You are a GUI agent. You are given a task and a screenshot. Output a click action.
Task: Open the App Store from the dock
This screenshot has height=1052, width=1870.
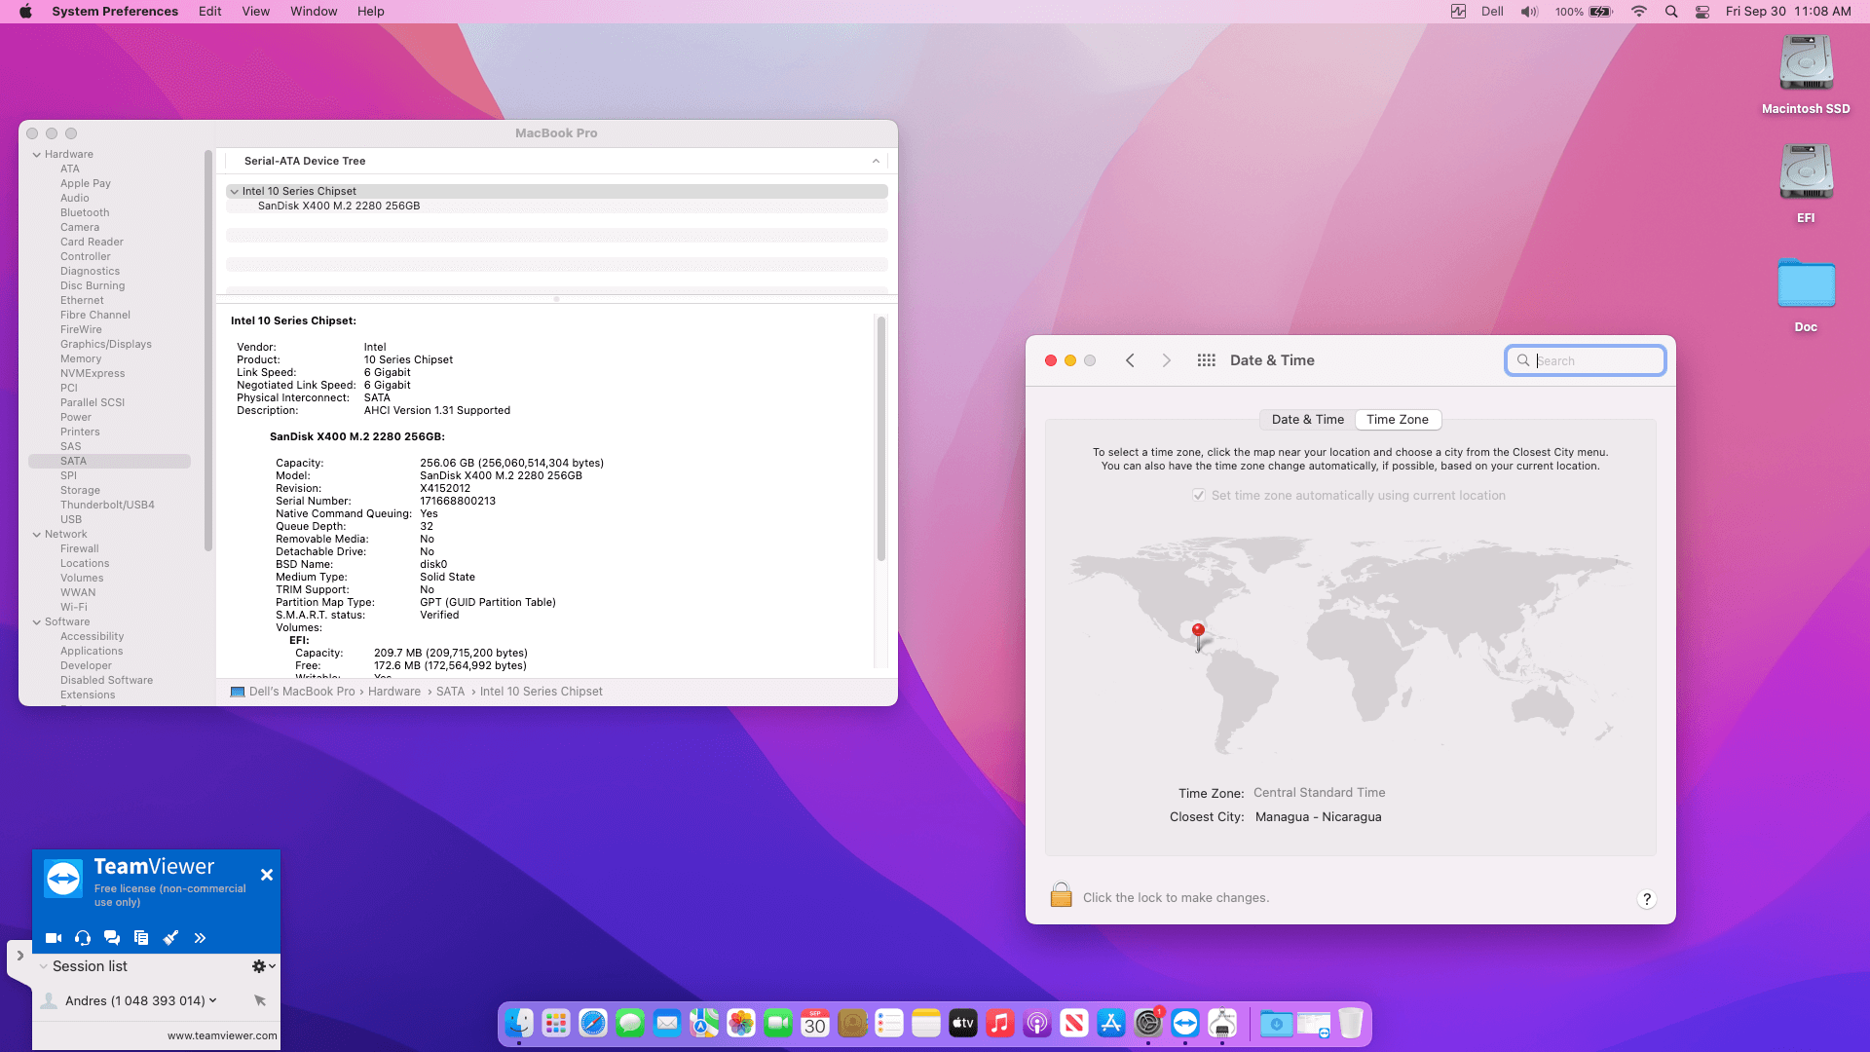(x=1111, y=1024)
